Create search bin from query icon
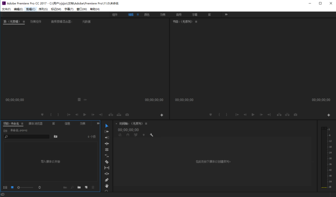Viewport: 336px width, 197px height. (x=55, y=137)
